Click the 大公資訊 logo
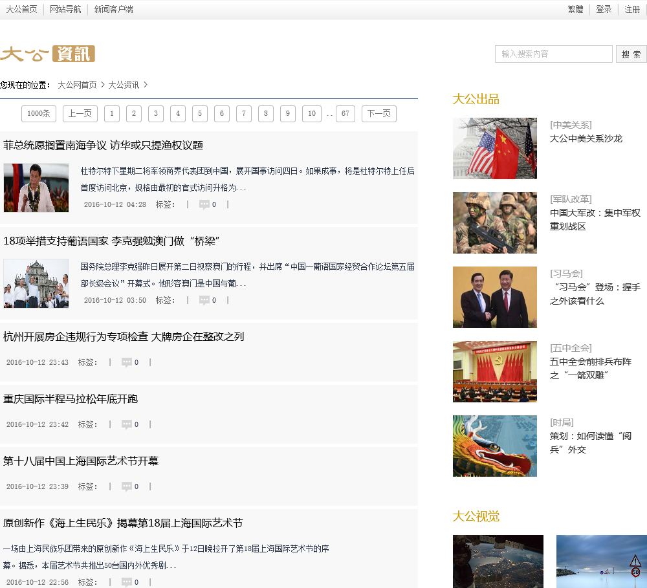647x588 pixels. click(48, 54)
